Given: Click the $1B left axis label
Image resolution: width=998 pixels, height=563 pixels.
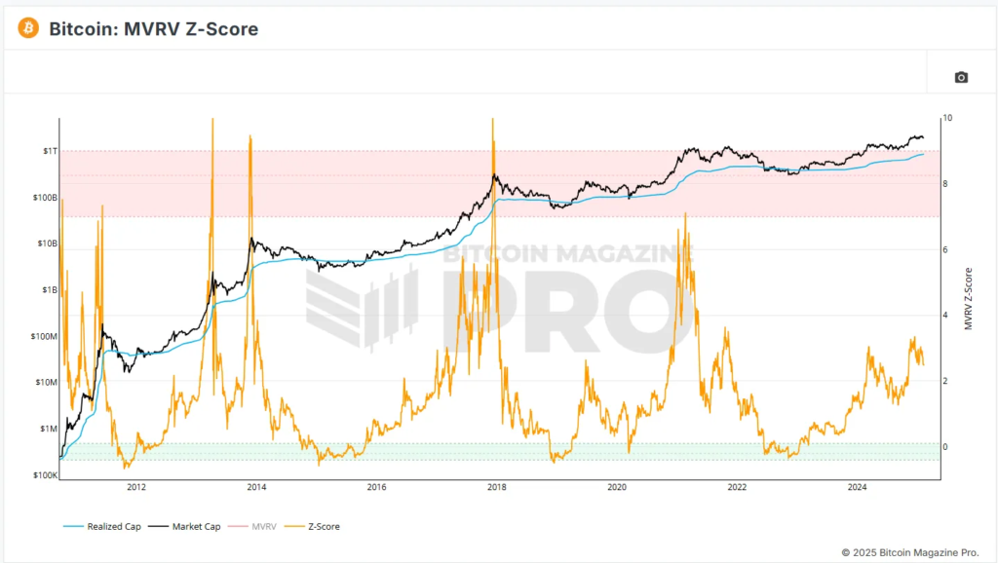Looking at the screenshot, I should tap(50, 290).
